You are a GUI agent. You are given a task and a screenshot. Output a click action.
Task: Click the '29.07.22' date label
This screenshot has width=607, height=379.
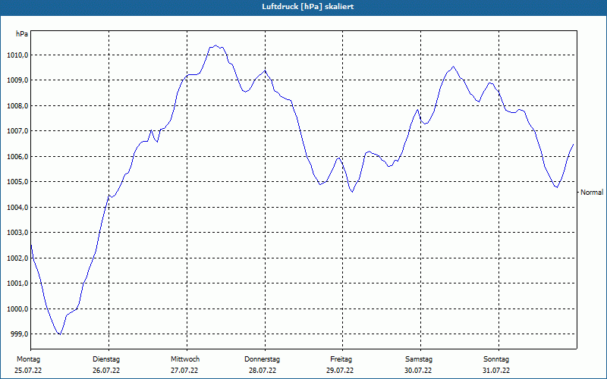[x=340, y=371]
